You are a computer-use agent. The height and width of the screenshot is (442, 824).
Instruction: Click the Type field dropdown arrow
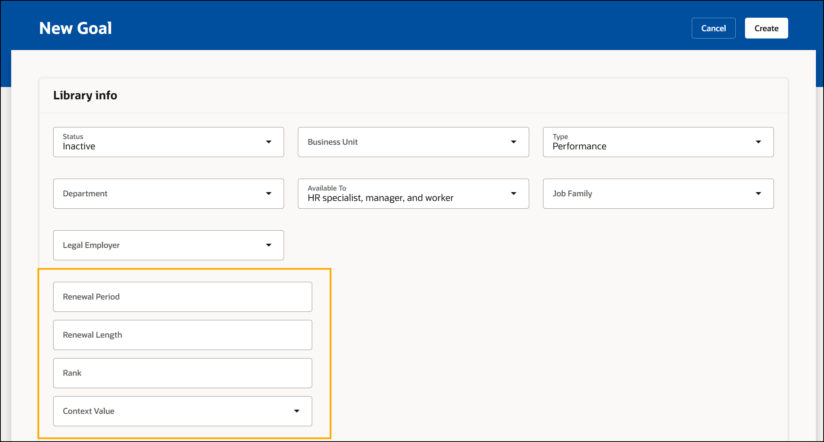[x=758, y=142]
